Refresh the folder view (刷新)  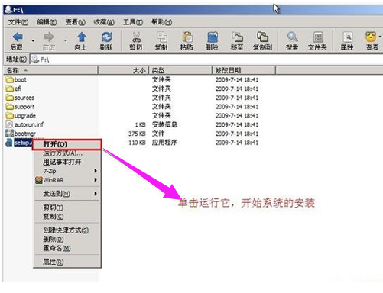[107, 37]
